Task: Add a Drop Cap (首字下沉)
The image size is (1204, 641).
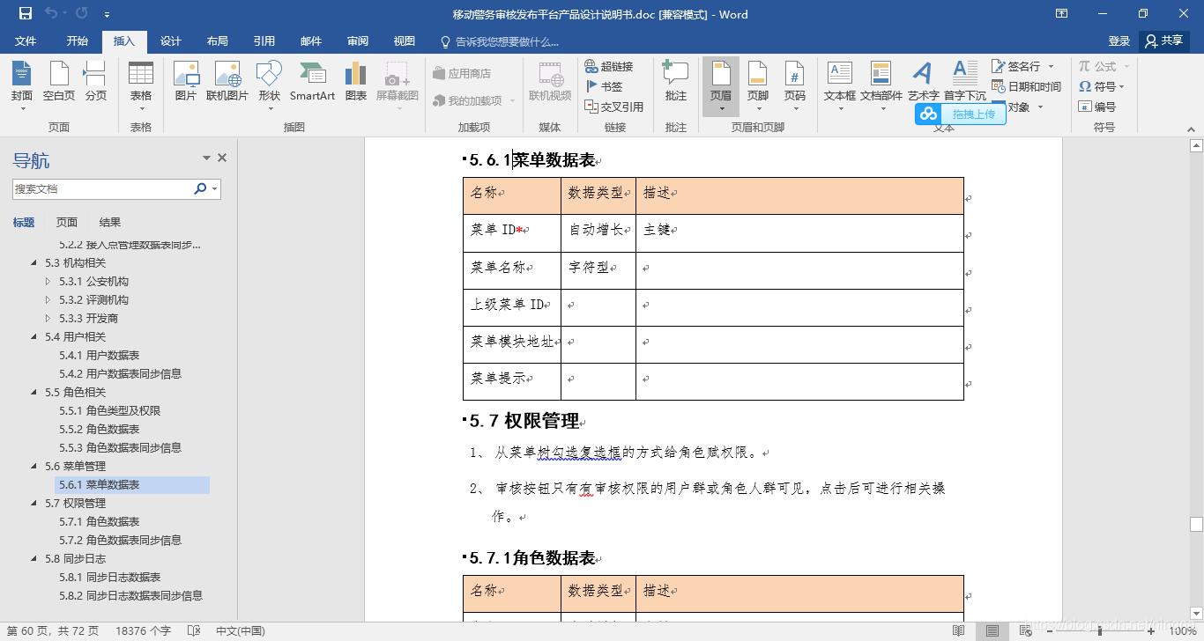Action: pyautogui.click(x=965, y=81)
